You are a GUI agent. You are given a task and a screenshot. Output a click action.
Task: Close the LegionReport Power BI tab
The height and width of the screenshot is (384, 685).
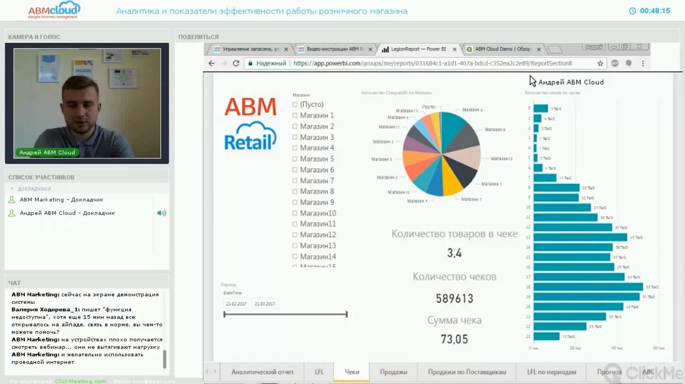(x=455, y=49)
